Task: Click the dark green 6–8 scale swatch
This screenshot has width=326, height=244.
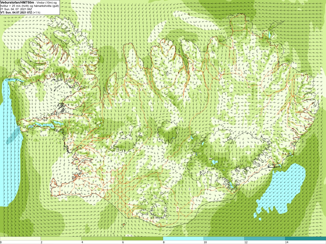Action: click(x=143, y=239)
